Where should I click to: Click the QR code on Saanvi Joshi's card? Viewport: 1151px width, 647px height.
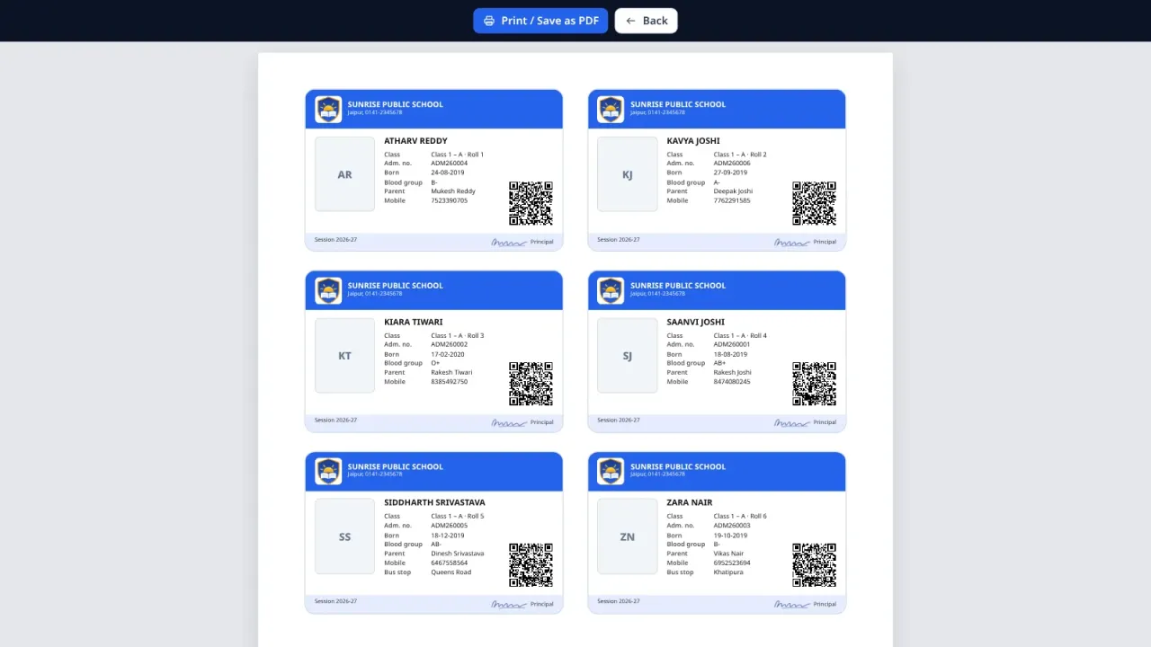pyautogui.click(x=814, y=384)
